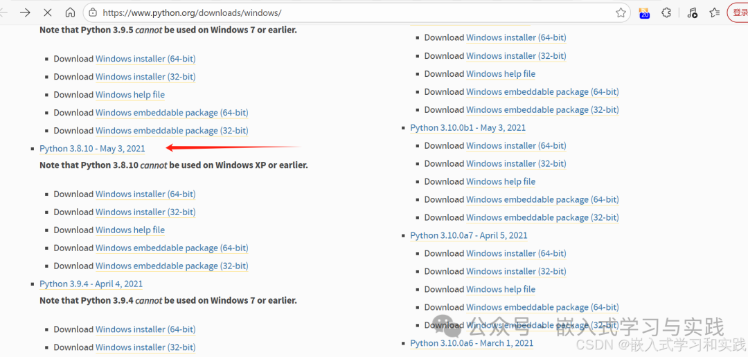
Task: Download Python 3.9.4 Windows installer (64-bit)
Action: pos(145,329)
